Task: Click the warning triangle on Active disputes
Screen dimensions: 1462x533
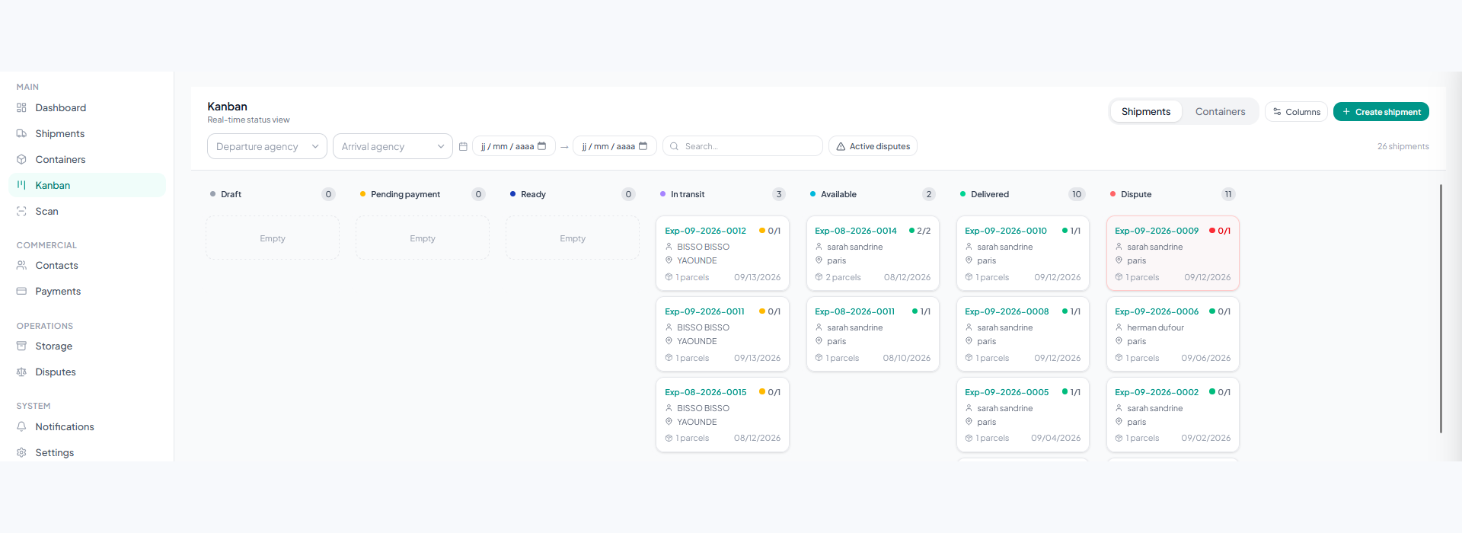Action: click(x=841, y=146)
